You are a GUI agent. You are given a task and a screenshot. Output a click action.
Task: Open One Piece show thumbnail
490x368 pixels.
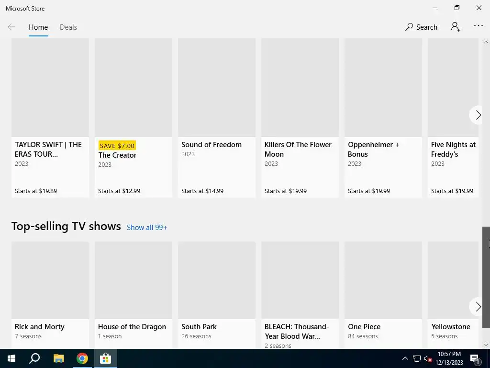(383, 280)
